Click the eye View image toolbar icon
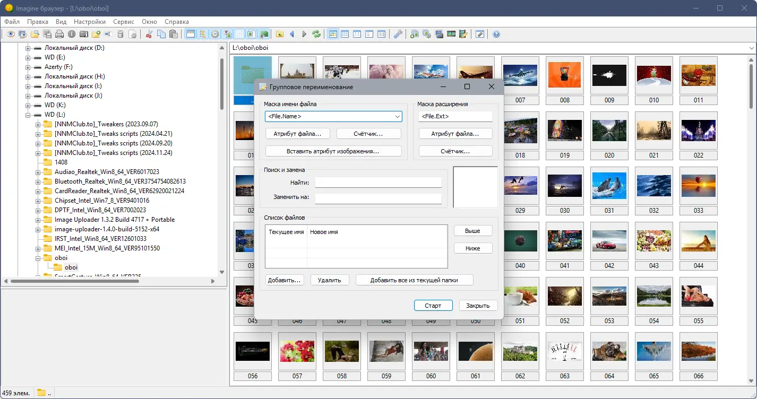Viewport: 757px width, 399px height. (10, 34)
